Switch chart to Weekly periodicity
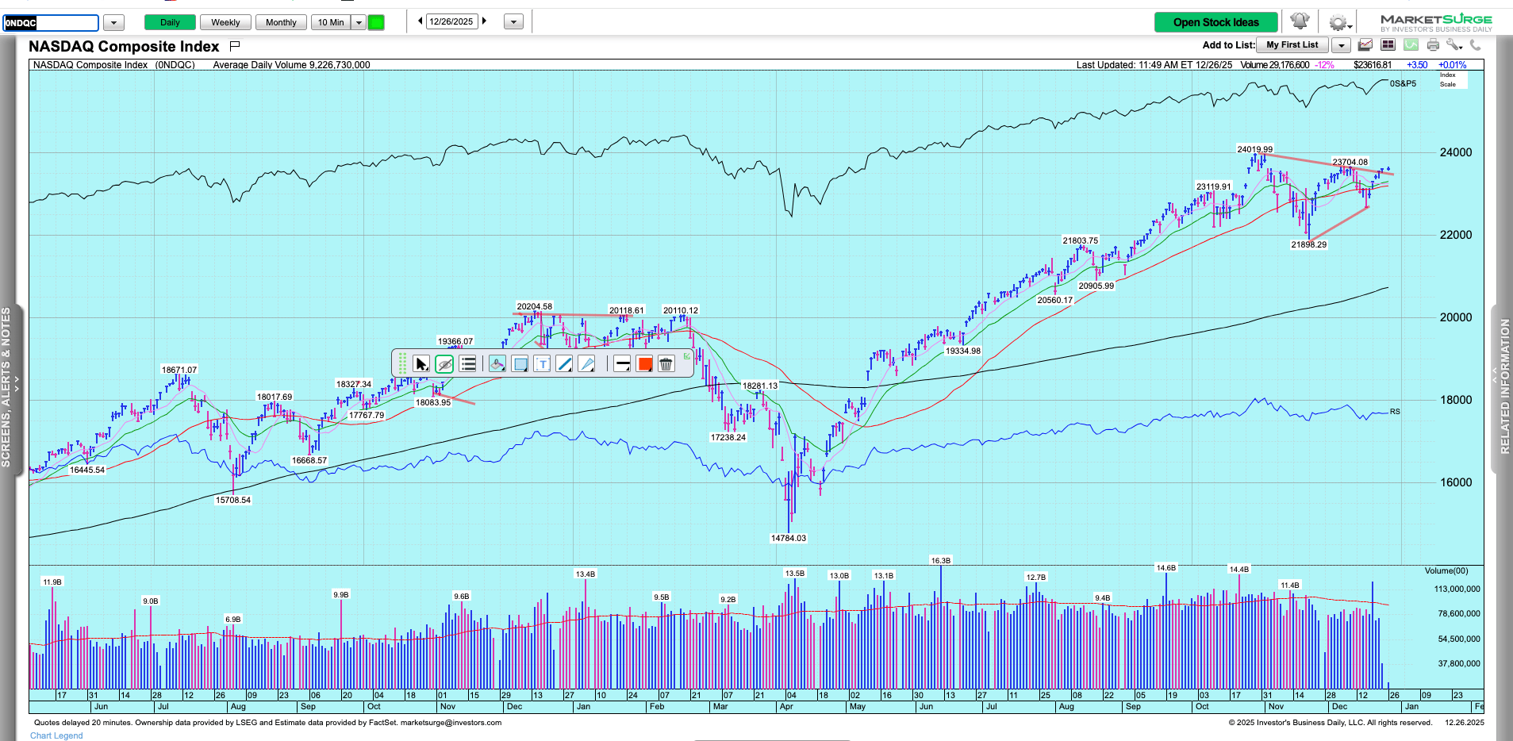 tap(225, 22)
